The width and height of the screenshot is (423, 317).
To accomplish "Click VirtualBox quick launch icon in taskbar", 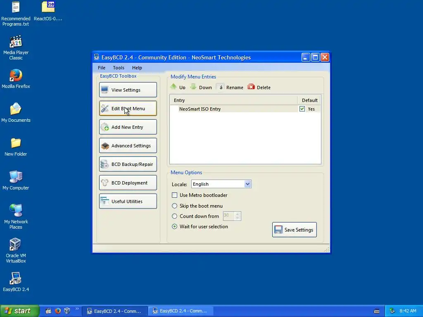I will pos(67,311).
